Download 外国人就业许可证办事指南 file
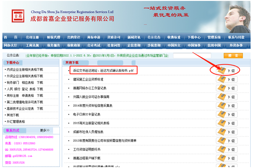The width and height of the screenshot is (253, 168). click(227, 97)
